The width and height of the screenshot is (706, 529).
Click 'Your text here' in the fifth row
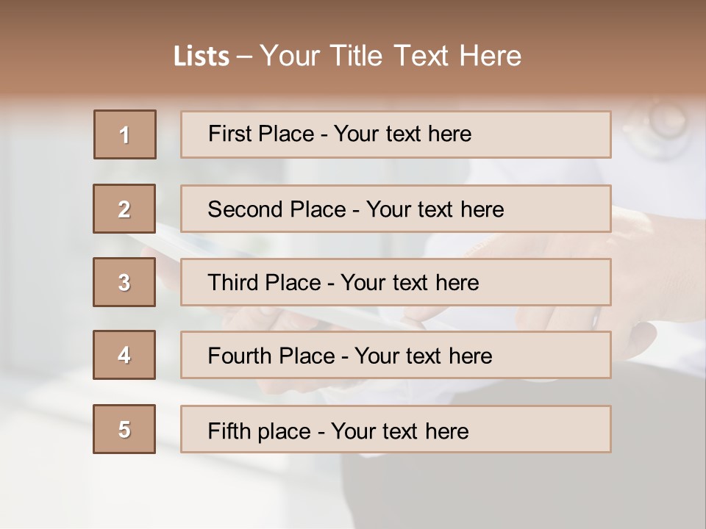399,431
